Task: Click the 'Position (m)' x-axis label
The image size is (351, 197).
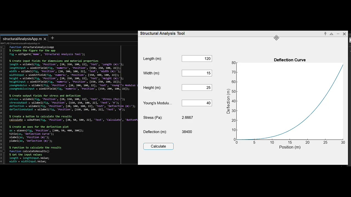Action: coord(290,147)
